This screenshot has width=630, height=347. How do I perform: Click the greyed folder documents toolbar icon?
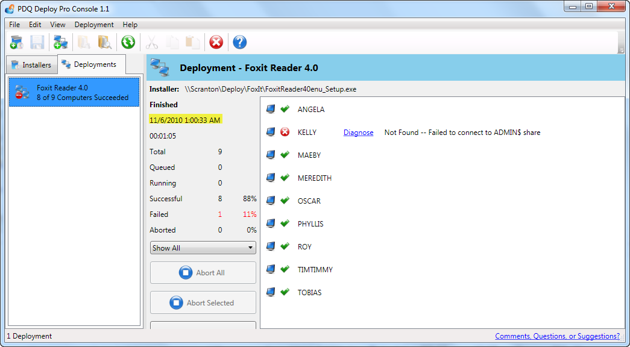point(84,42)
